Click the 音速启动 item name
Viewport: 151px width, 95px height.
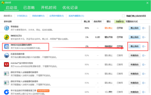tap(15, 27)
